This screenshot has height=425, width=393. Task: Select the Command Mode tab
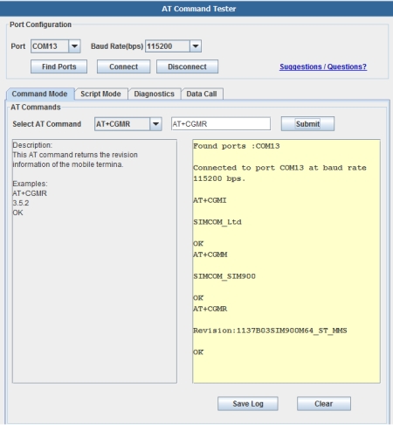coord(40,94)
